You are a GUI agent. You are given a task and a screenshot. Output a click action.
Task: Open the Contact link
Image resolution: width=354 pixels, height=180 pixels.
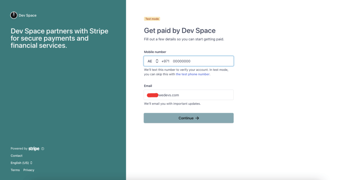17,156
